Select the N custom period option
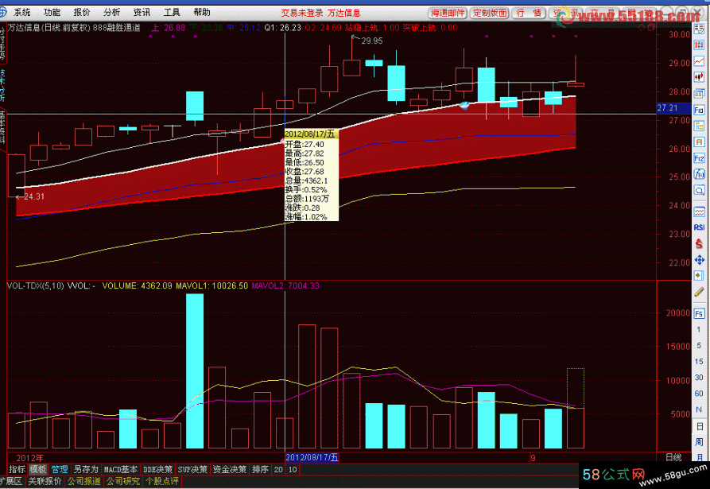 coord(699,409)
